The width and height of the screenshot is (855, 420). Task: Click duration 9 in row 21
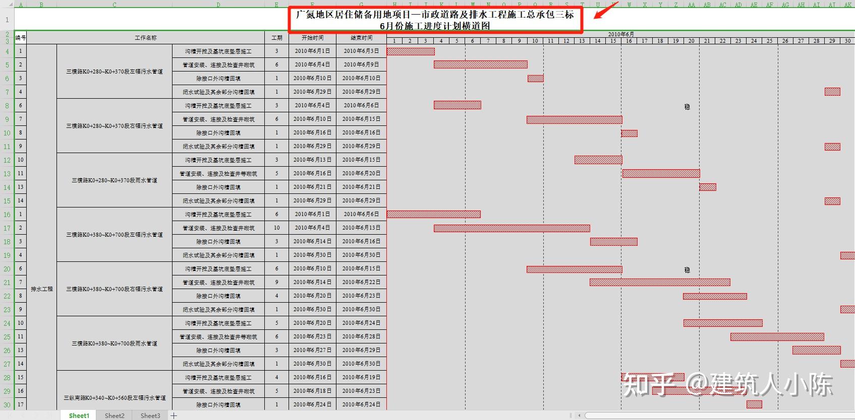tap(277, 283)
